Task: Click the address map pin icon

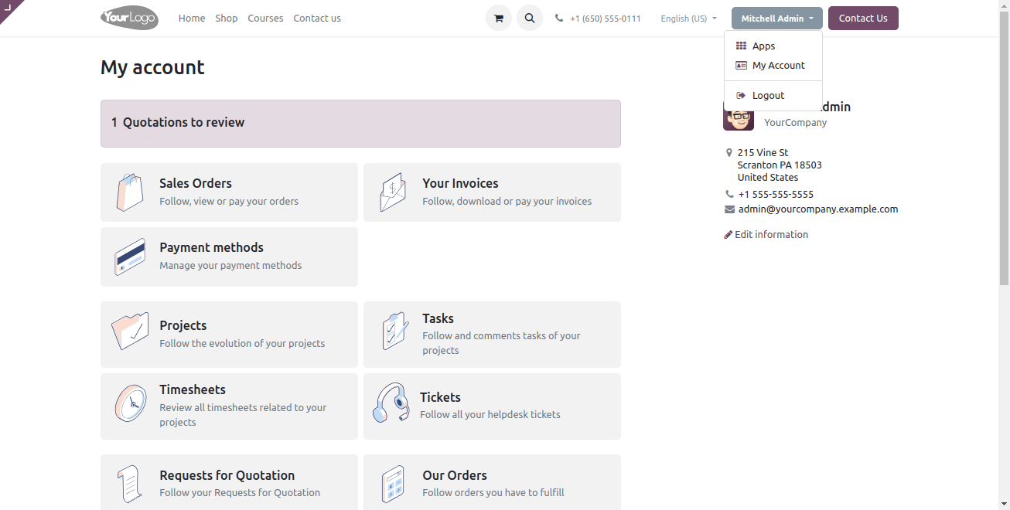Action: (x=729, y=153)
